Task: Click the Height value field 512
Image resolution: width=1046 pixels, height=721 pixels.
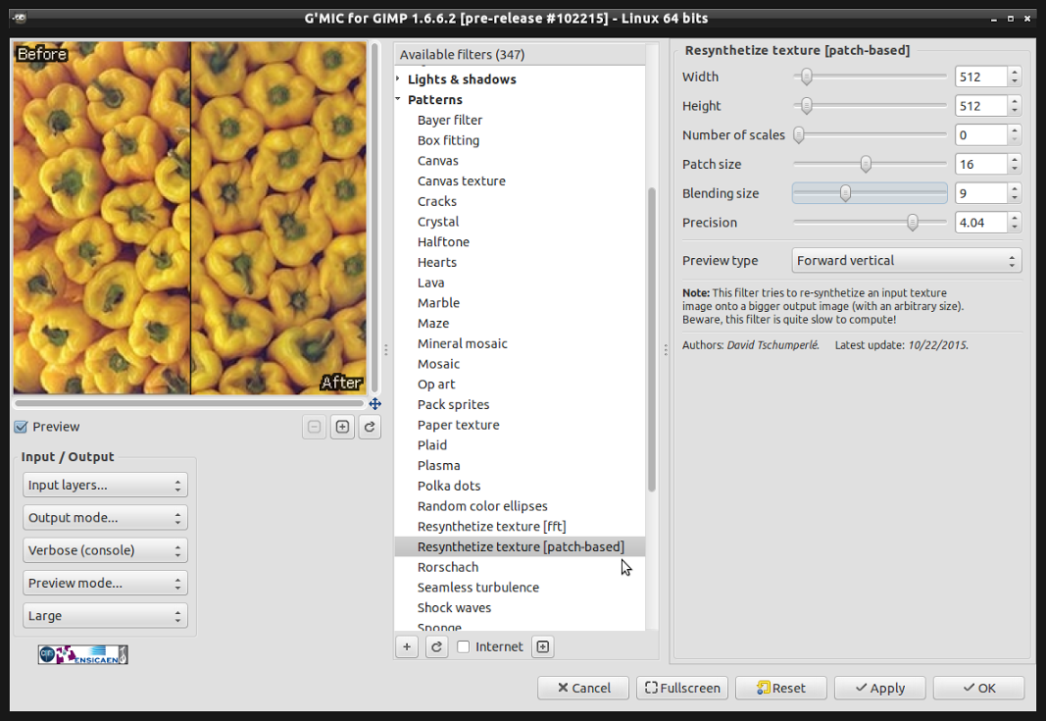Action: click(x=980, y=106)
